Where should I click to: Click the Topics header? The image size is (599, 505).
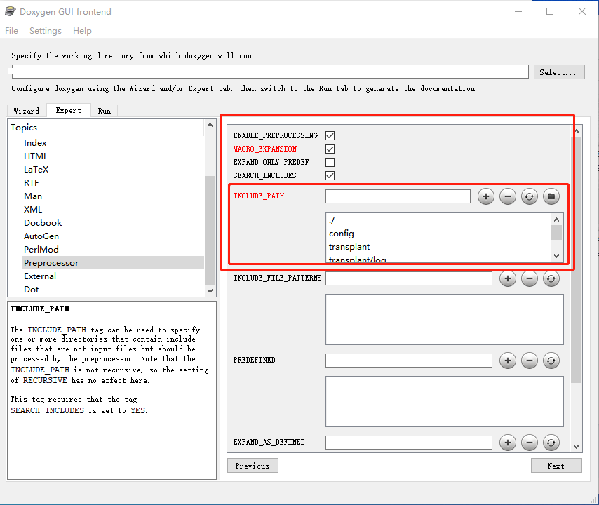tap(24, 128)
